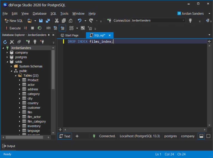This screenshot has width=213, height=158.
Task: Click the New Connection plug icon in Database Explorer
Action: pyautogui.click(x=28, y=42)
